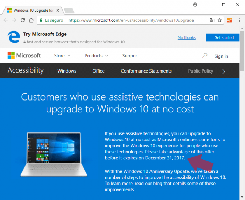245x200 pixels.
Task: Click the browser Forward arrow
Action: 14,20
